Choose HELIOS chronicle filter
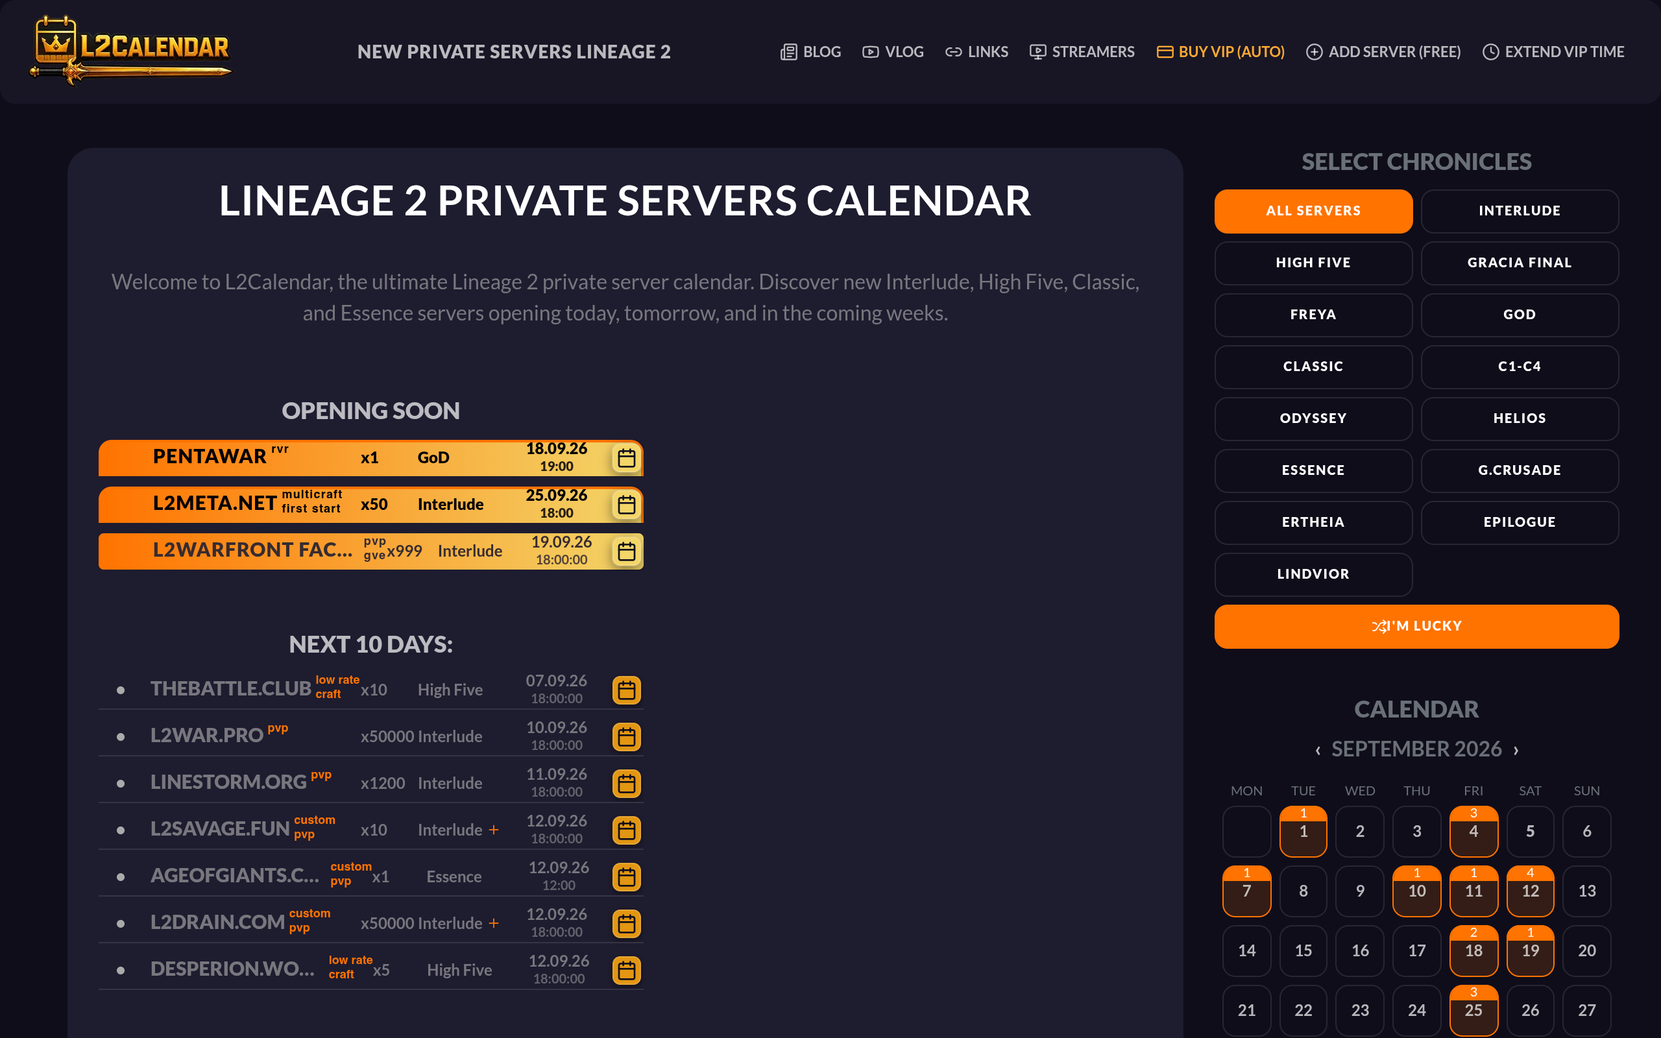 point(1520,418)
